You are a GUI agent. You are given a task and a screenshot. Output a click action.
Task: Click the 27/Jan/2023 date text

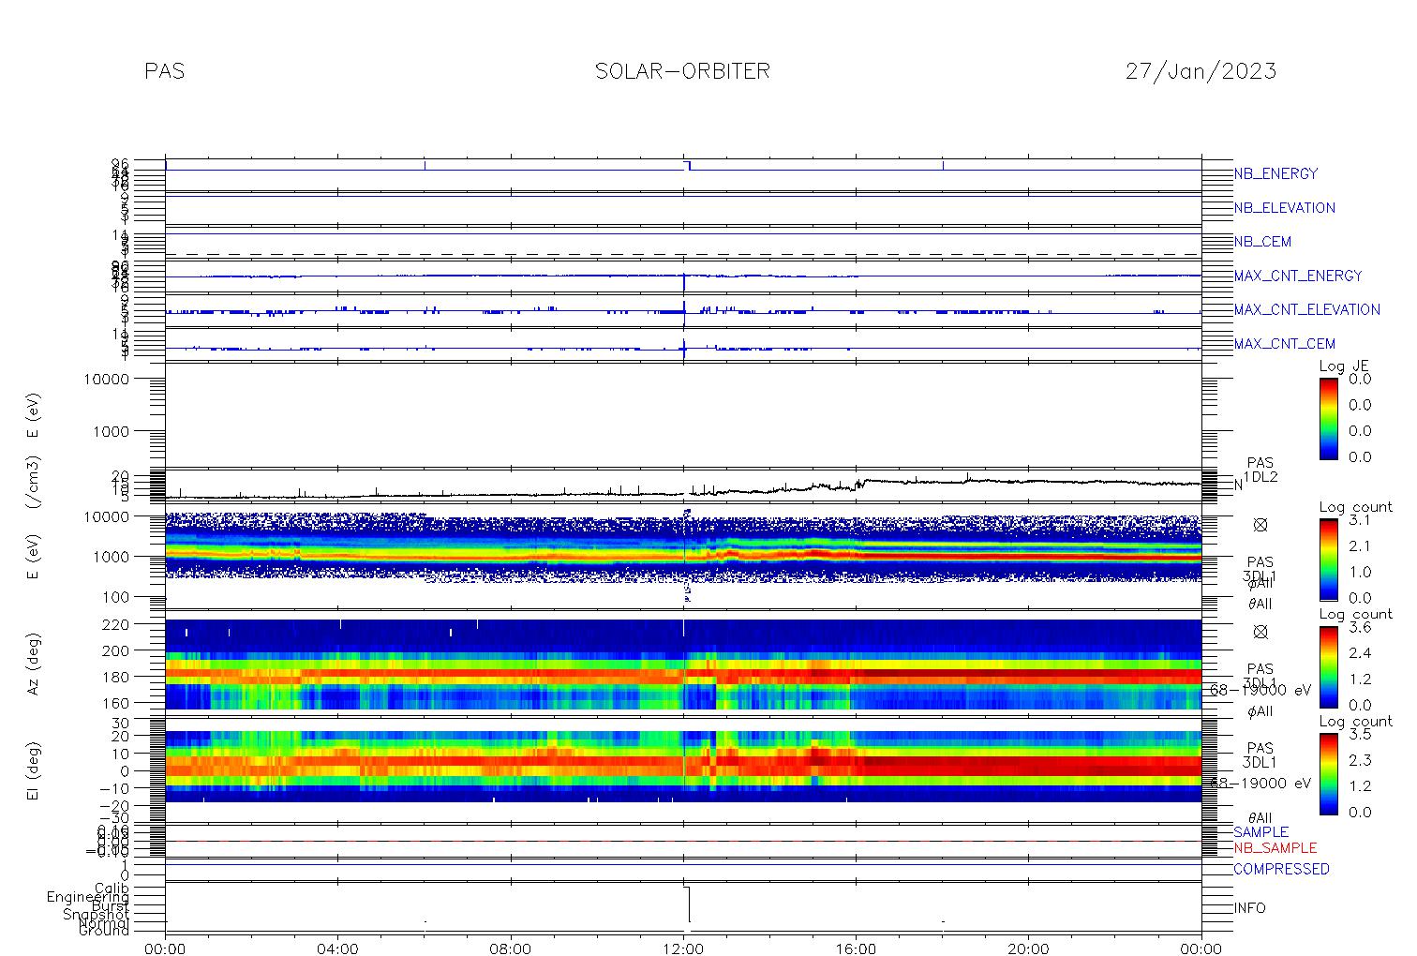point(1201,71)
